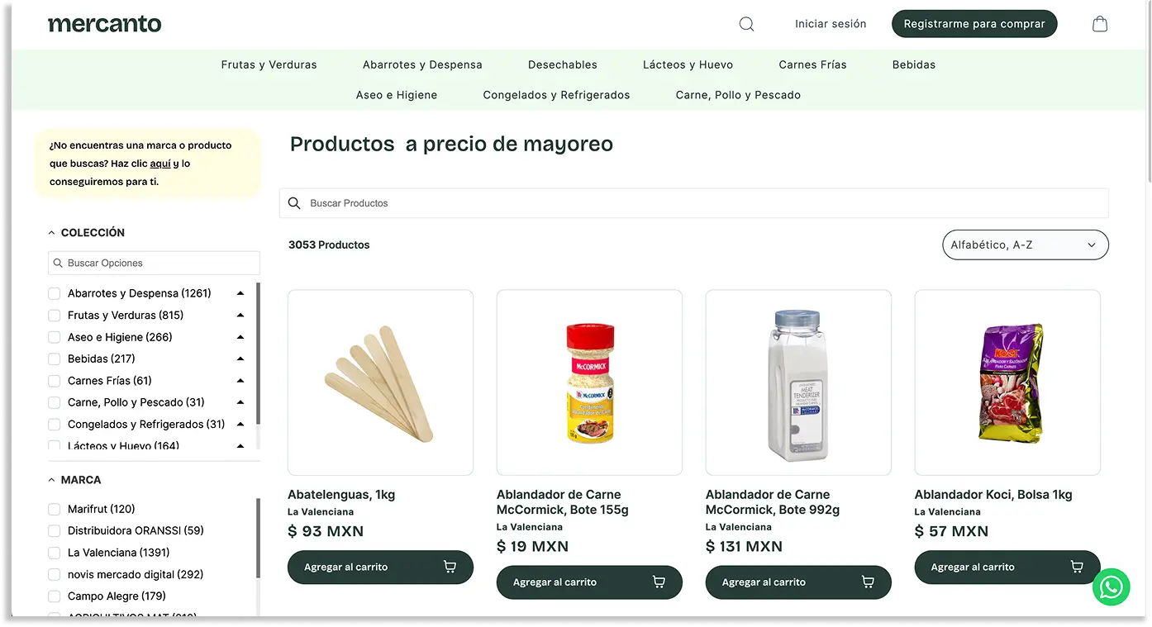Check La Valenciana (1391) brand filter
The height and width of the screenshot is (627, 1152).
(55, 553)
